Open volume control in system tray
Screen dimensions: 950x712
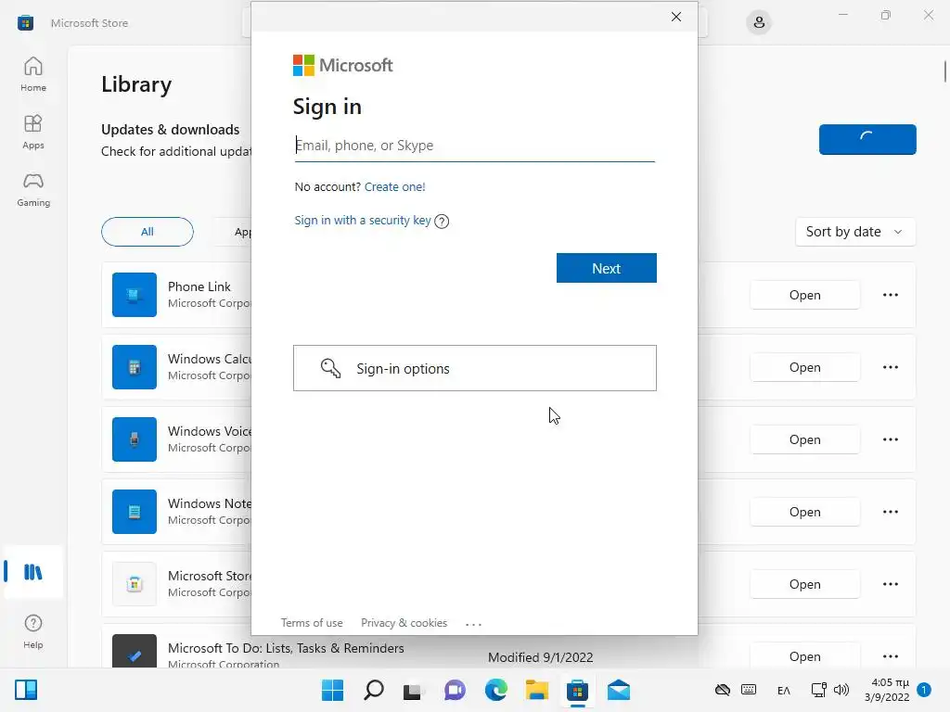[x=841, y=690]
